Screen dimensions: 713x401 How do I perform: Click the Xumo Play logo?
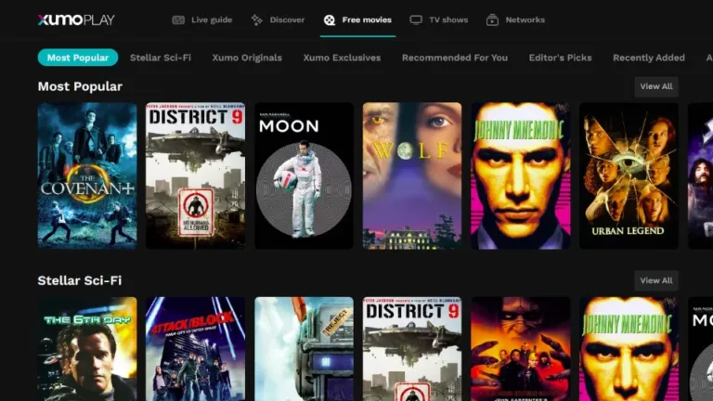click(x=76, y=19)
